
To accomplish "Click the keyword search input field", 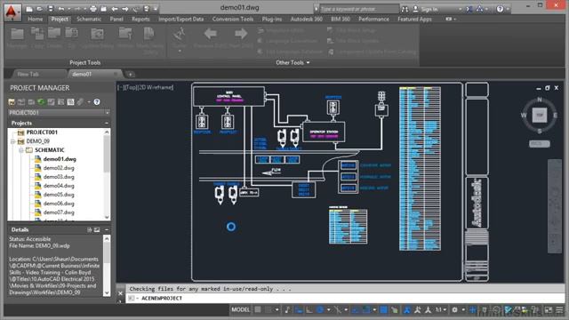I will (359, 9).
